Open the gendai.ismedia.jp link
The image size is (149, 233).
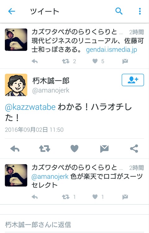click(x=111, y=50)
